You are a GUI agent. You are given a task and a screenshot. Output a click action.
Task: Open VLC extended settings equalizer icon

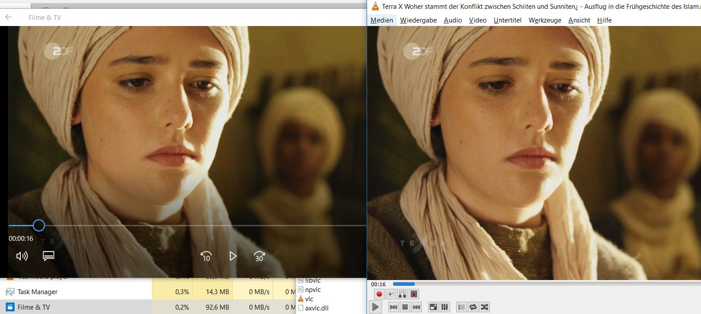445,307
